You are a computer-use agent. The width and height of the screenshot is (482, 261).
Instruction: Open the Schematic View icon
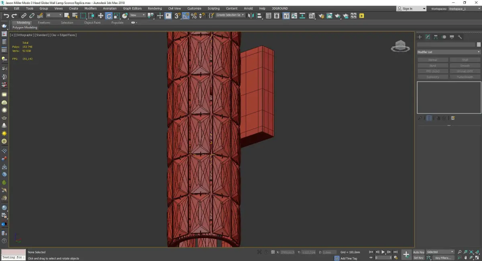302,16
